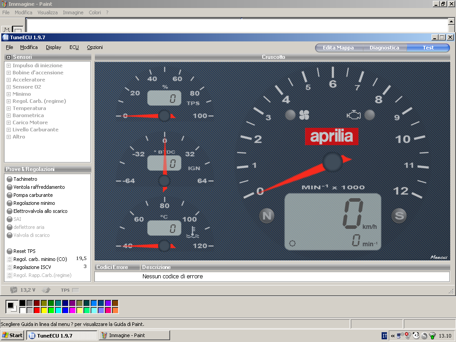The height and width of the screenshot is (342, 456).
Task: Expand the Sensori panel header
Action: coord(9,57)
